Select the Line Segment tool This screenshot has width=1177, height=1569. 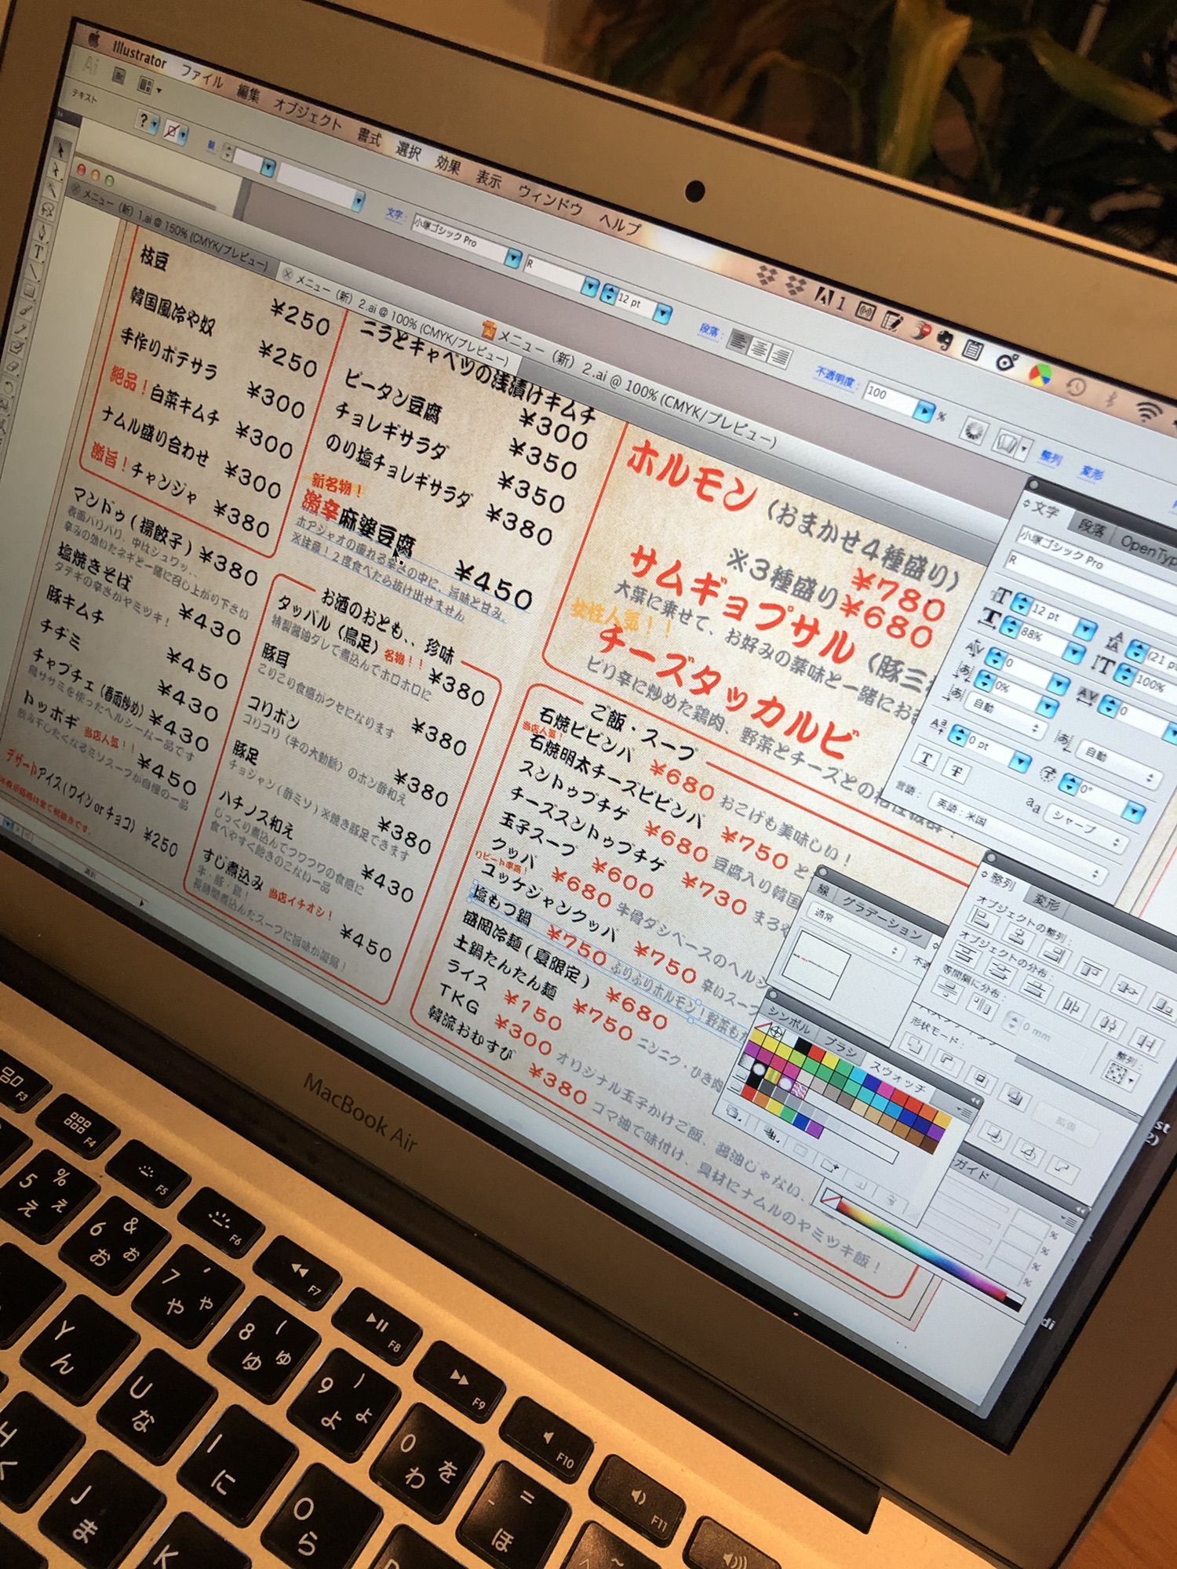(34, 272)
